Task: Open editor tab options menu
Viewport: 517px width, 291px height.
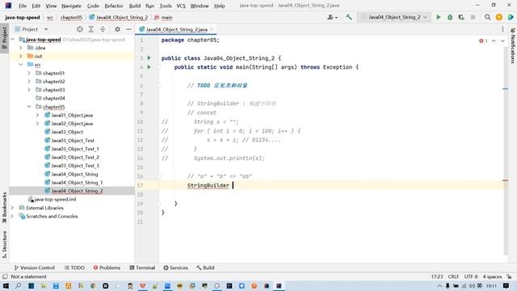Action: pyautogui.click(x=502, y=29)
